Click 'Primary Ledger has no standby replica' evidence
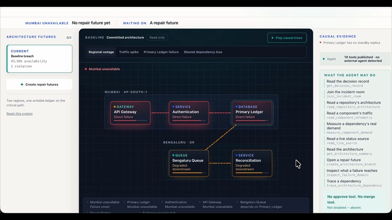Screen dimensions: 392x220 352,43
